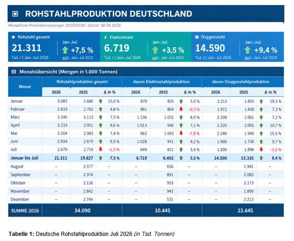Select the Januar bis Juli row label
Viewport: 294px width, 241px height.
[x=24, y=158]
